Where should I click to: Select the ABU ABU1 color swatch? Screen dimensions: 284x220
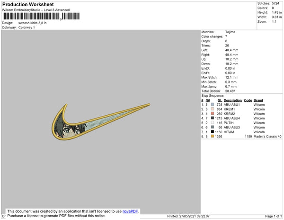coord(213,104)
